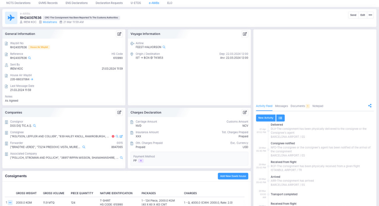Viewport: 379px width, 206px height.
Task: Search Associated Company Pollich magnifier icon
Action: [x=121, y=158]
